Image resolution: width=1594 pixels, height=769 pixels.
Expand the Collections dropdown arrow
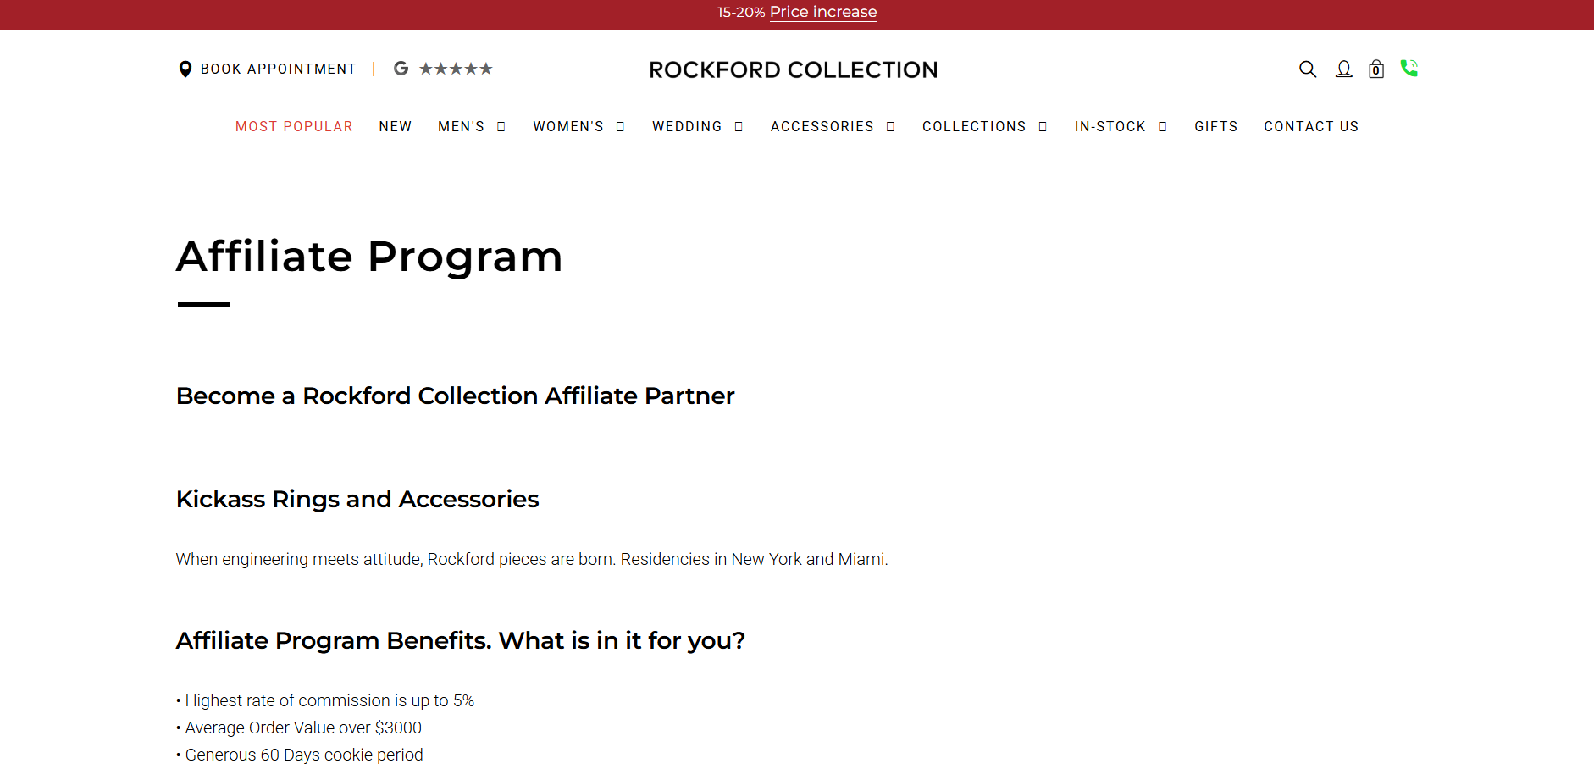[1043, 127]
